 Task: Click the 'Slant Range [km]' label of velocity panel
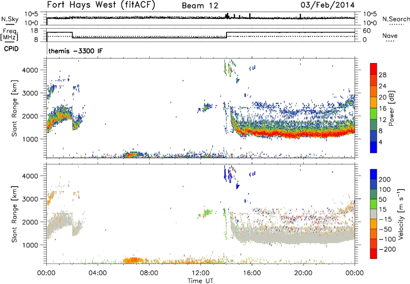14,214
